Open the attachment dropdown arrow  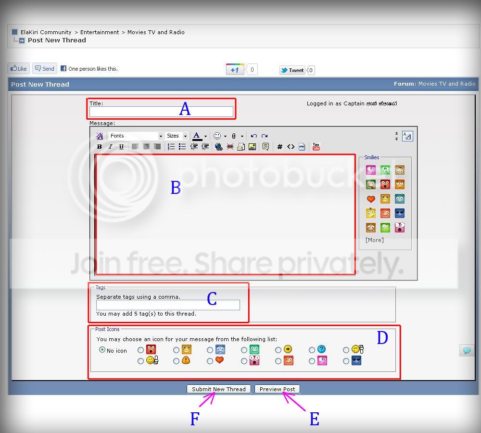coord(242,136)
